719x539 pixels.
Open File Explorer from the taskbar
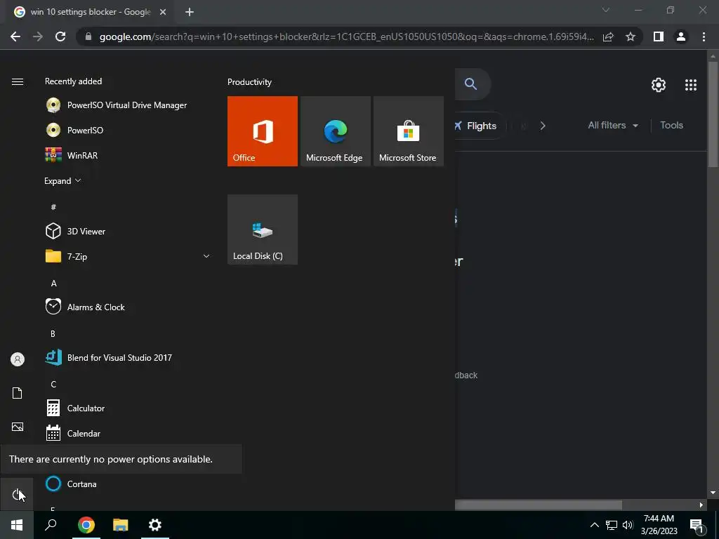click(121, 525)
